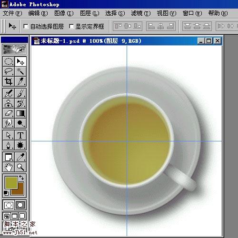The image size is (238, 238).
Task: Select the Blur/Smudge tool beside Dodge
Action: [9, 123]
